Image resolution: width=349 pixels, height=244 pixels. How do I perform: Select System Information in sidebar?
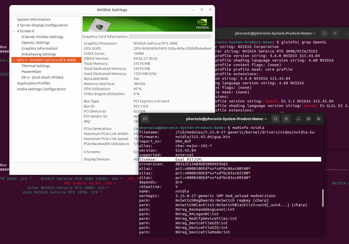coord(34,19)
